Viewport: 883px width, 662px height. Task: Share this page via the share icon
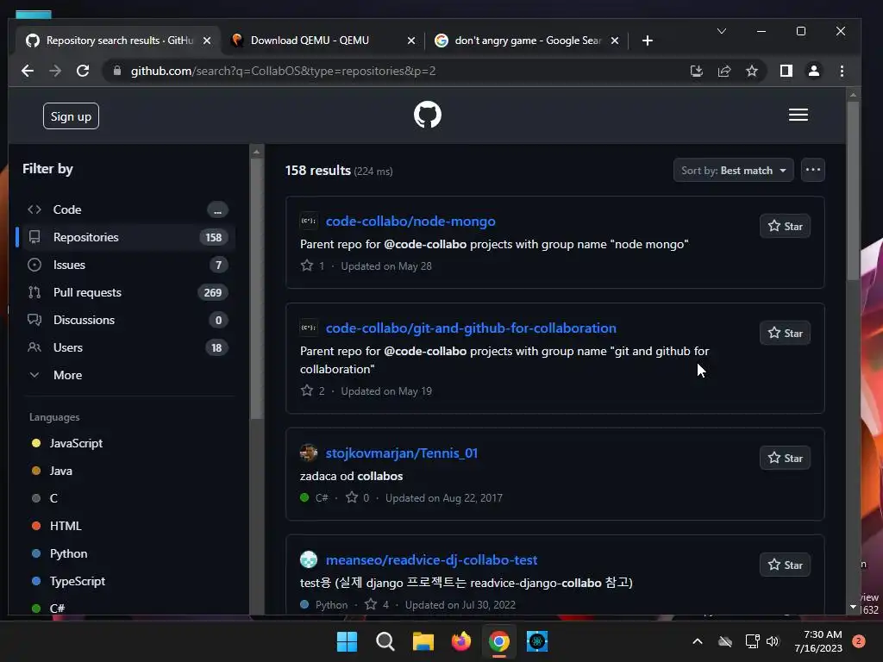(724, 71)
